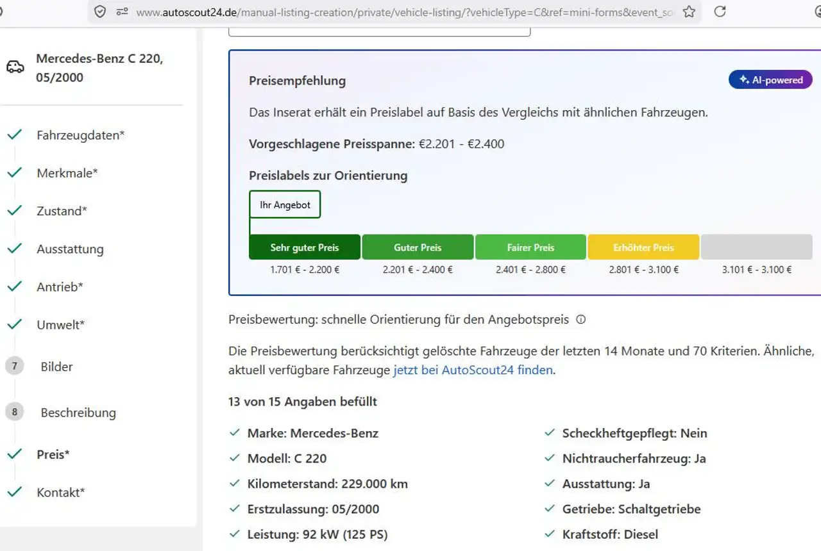Screen dimensions: 821x551
Task: Open the Merkmale section
Action: pos(67,173)
